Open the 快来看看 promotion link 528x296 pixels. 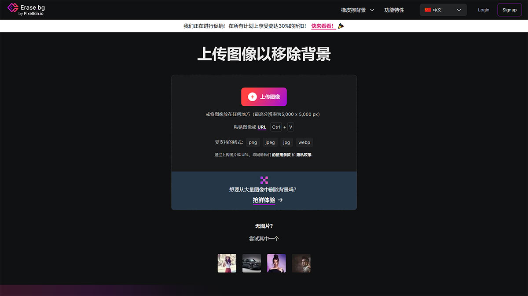tap(323, 26)
